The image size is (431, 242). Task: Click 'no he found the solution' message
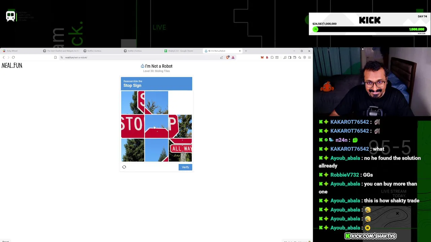(370, 162)
